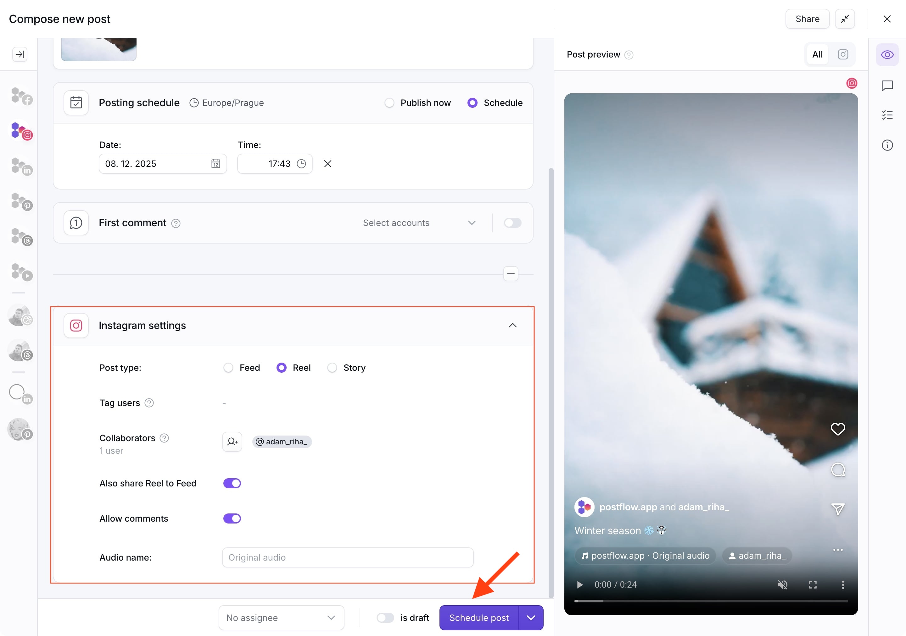Image resolution: width=906 pixels, height=636 pixels.
Task: Toggle Also share Reel to Feed
Action: click(x=232, y=483)
